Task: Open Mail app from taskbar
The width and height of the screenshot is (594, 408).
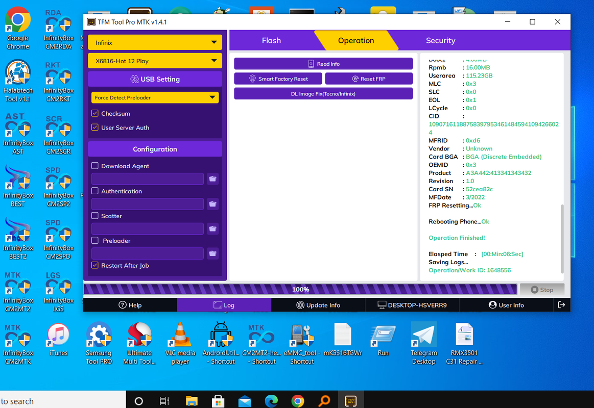Action: tap(245, 400)
